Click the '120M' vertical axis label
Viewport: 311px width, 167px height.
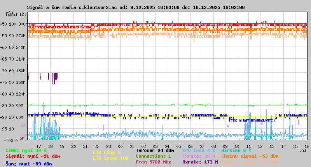[21, 94]
